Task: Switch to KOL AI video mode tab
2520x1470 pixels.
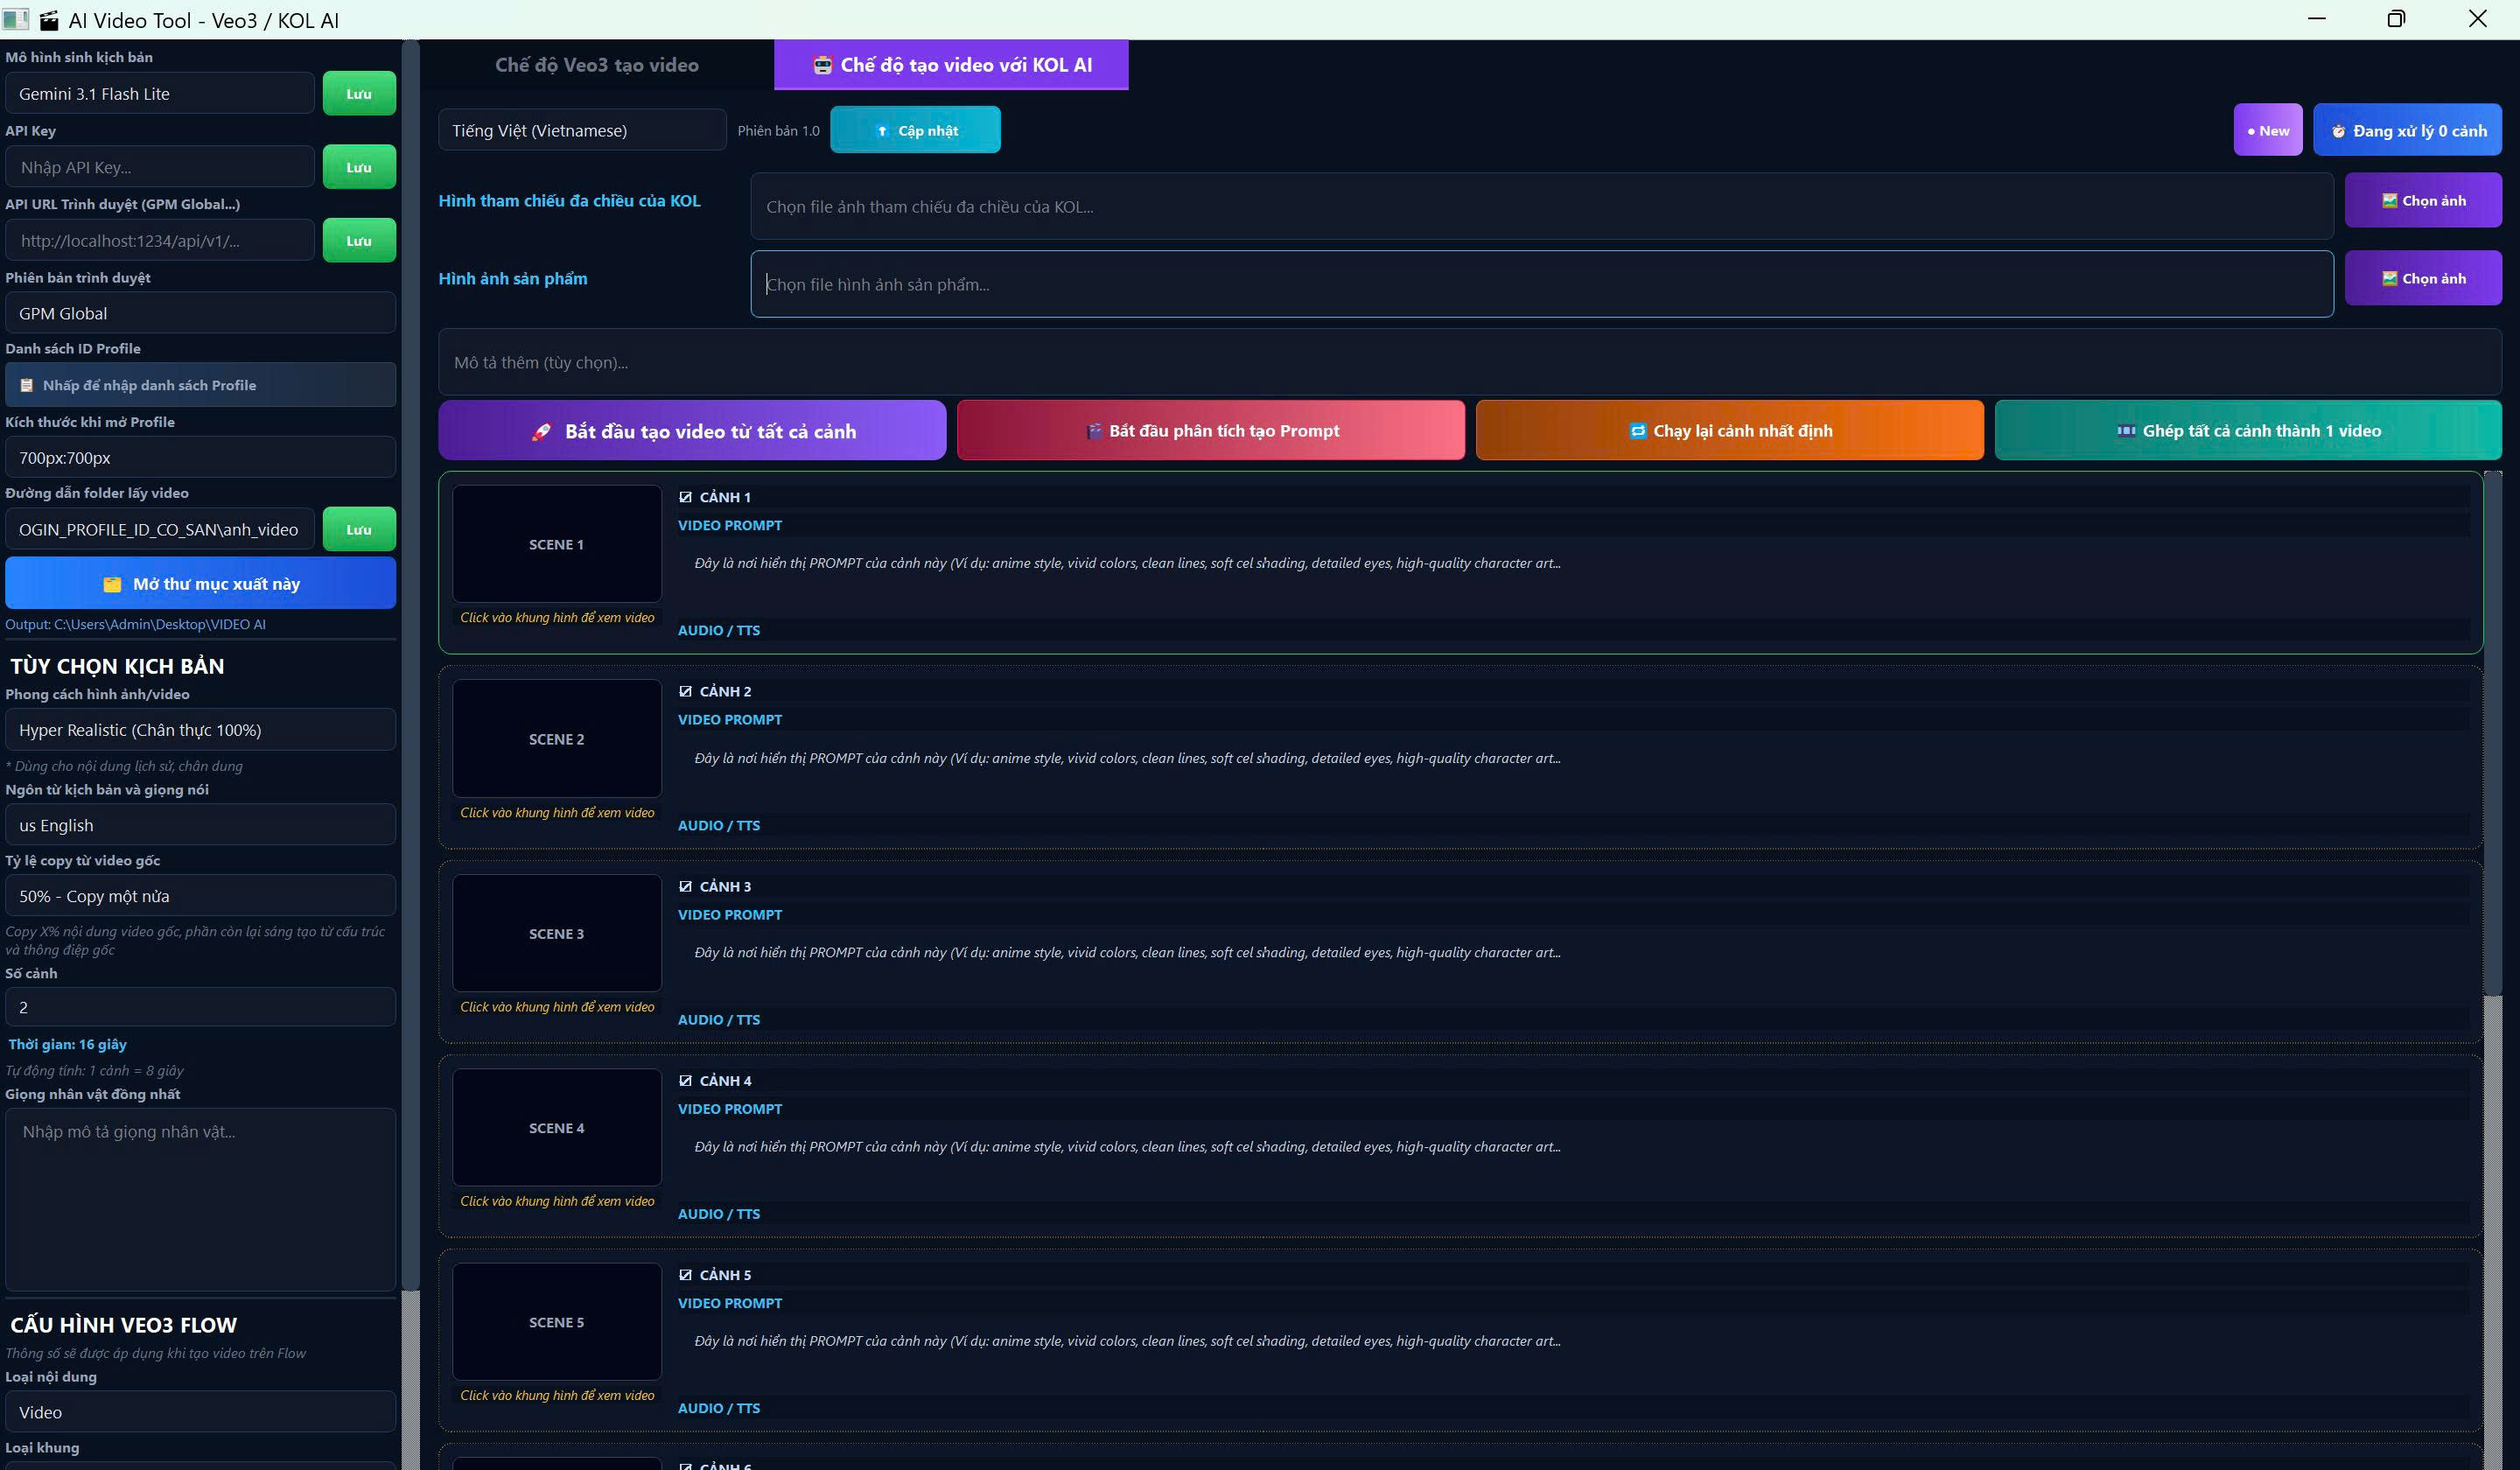Action: [951, 65]
